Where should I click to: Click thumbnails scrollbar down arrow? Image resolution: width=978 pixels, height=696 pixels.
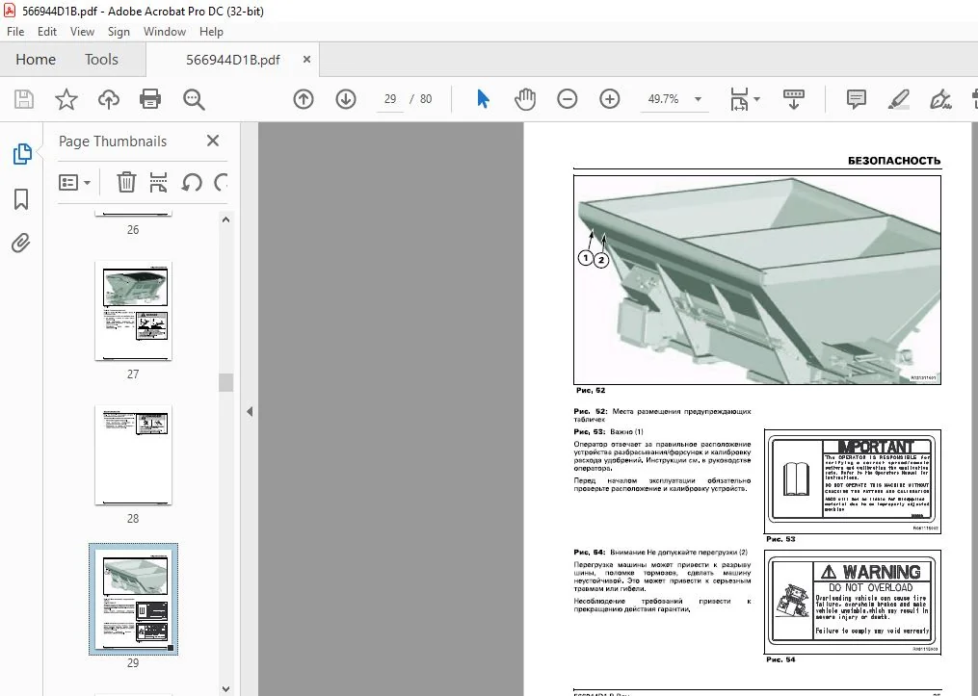(x=225, y=688)
